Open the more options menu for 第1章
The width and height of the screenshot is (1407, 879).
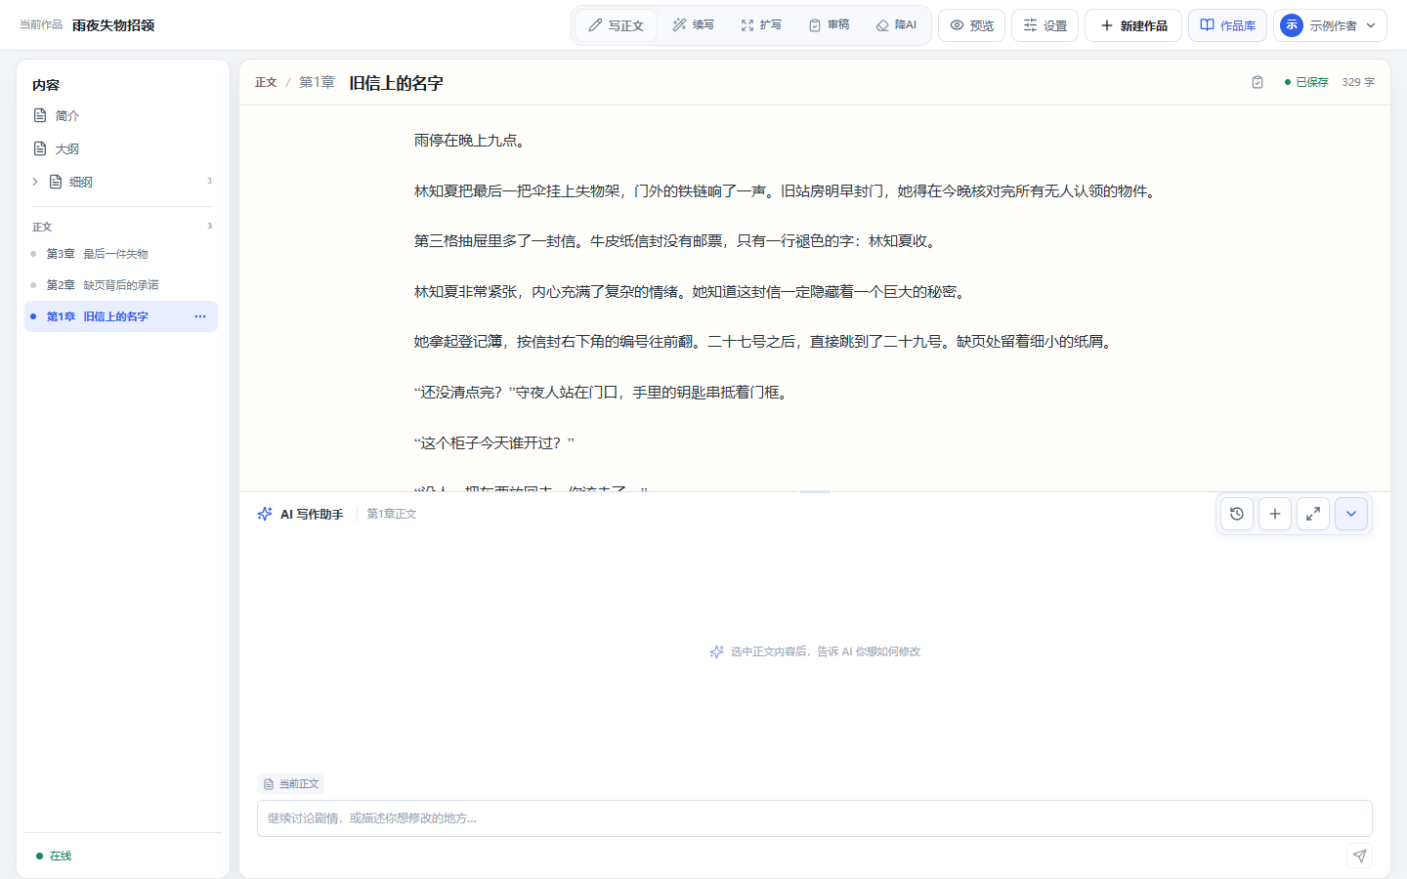pyautogui.click(x=200, y=316)
